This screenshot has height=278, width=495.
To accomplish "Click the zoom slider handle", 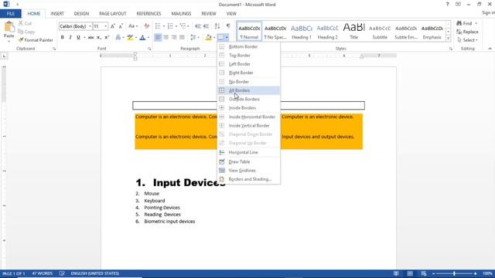I will click(x=454, y=273).
